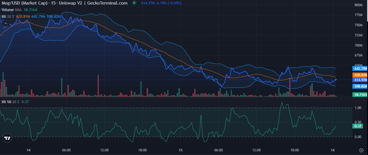Click the 800M price scale label
The width and height of the screenshot is (368, 155).
coord(358,5)
